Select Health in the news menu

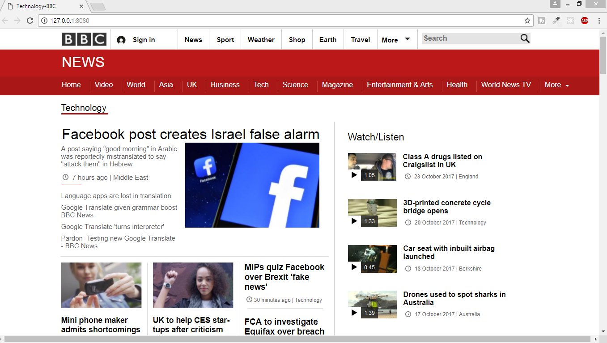(x=457, y=85)
